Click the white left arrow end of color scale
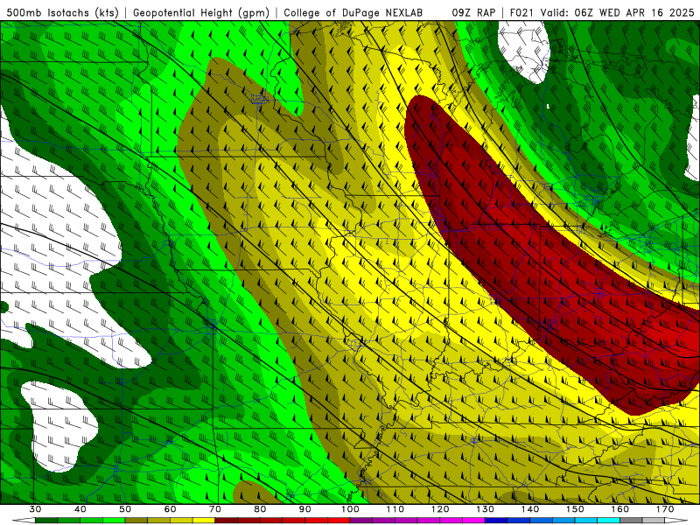700x525 pixels. pos(24,520)
